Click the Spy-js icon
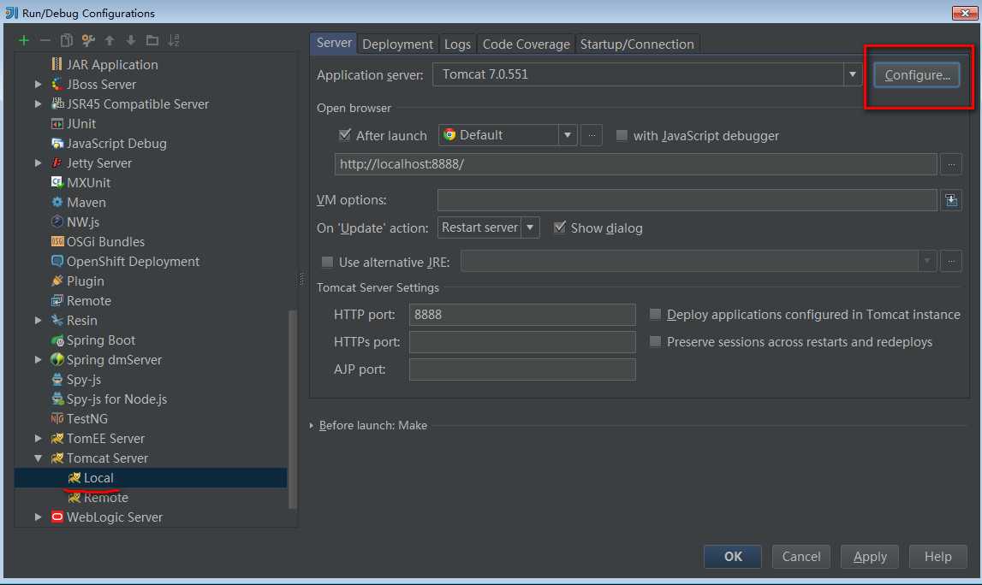This screenshot has height=585, width=982. 57,380
